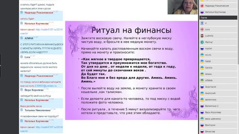Image resolution: width=239 pixels, height=134 pixels.
Task: Click sender name Вера Королева in chat
Action: (34, 90)
